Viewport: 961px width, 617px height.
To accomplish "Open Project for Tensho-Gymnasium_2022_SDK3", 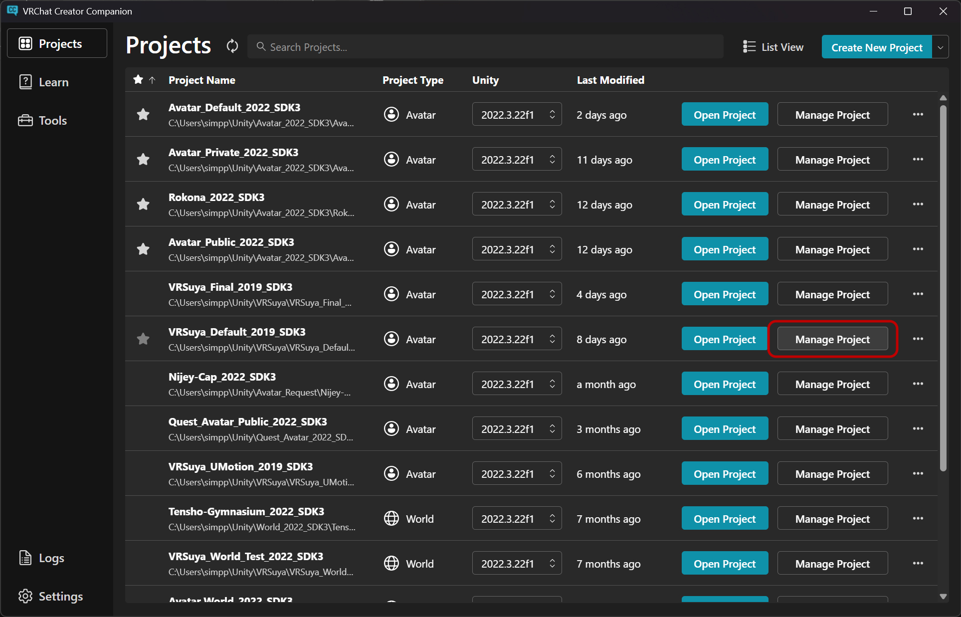I will 725,518.
